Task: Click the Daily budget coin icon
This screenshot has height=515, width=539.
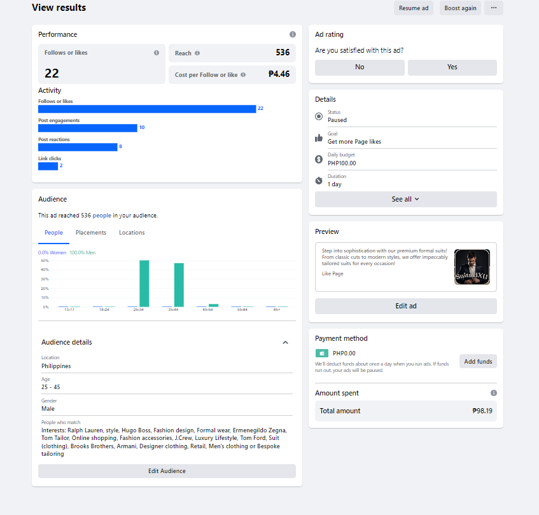Action: point(319,159)
